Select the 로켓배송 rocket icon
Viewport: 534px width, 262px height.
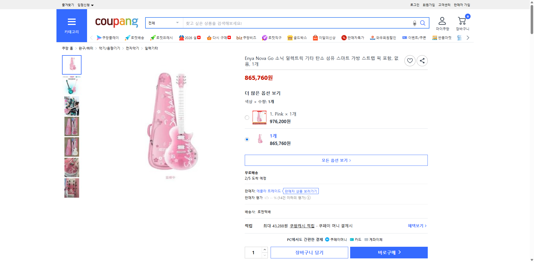coord(127,37)
